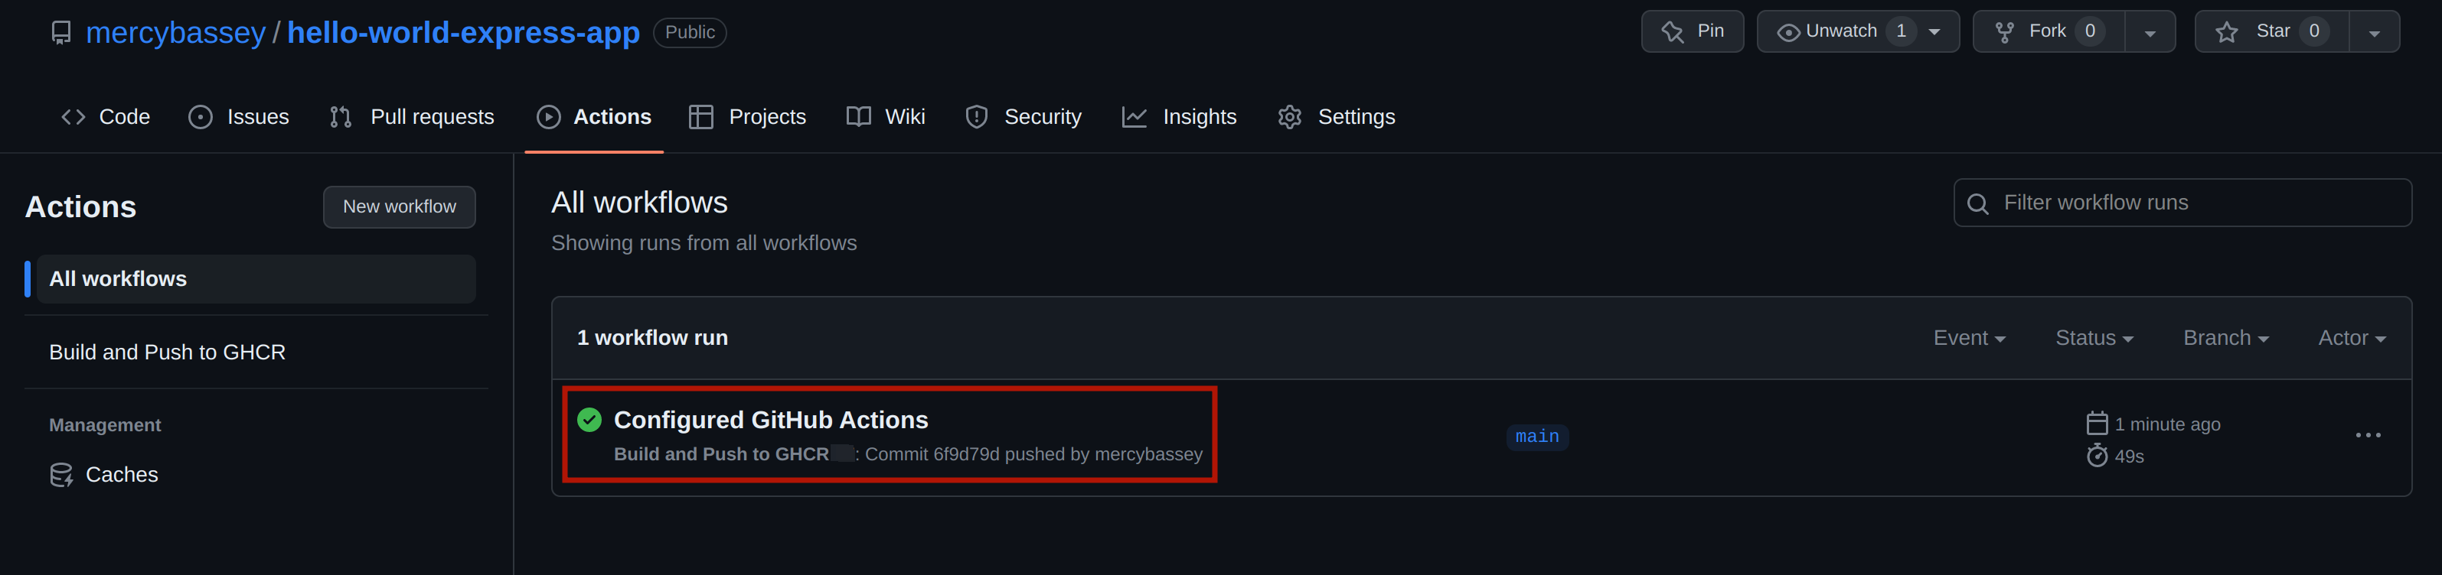Expand the Star lists dropdown arrow
Viewport: 2442px width, 575px height.
(2374, 33)
